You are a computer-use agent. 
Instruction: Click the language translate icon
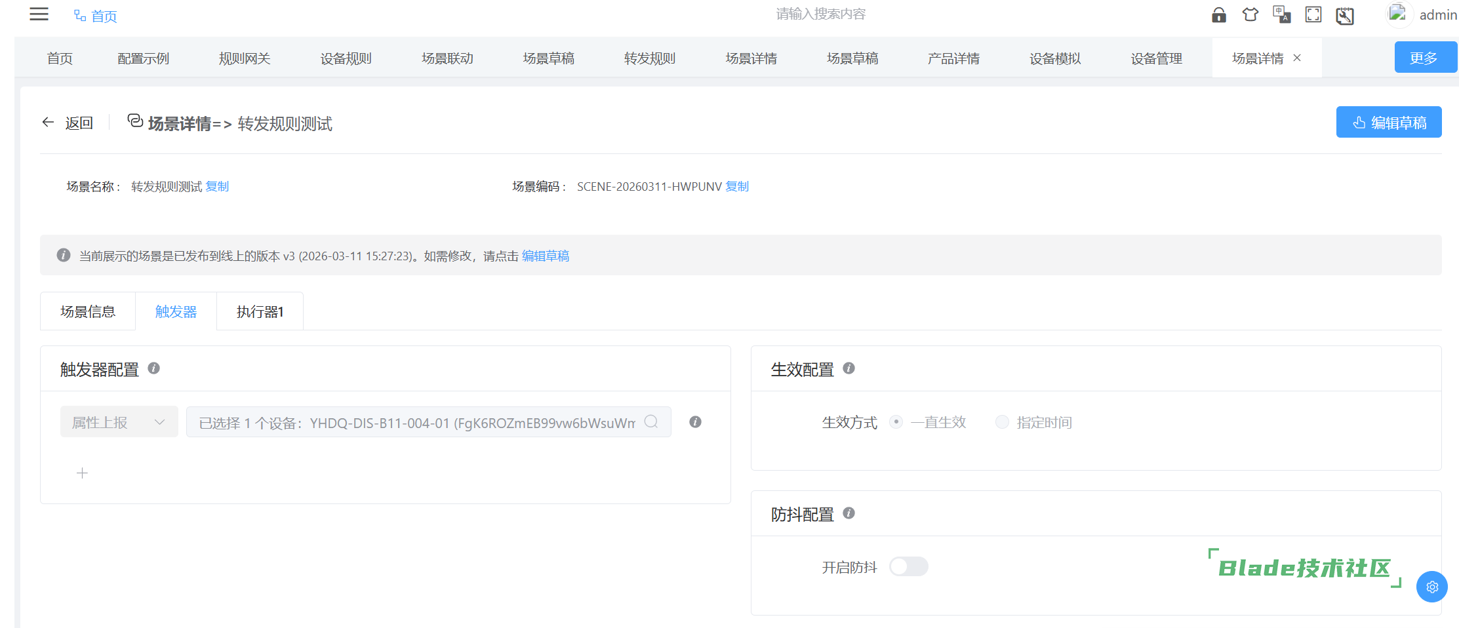point(1281,15)
